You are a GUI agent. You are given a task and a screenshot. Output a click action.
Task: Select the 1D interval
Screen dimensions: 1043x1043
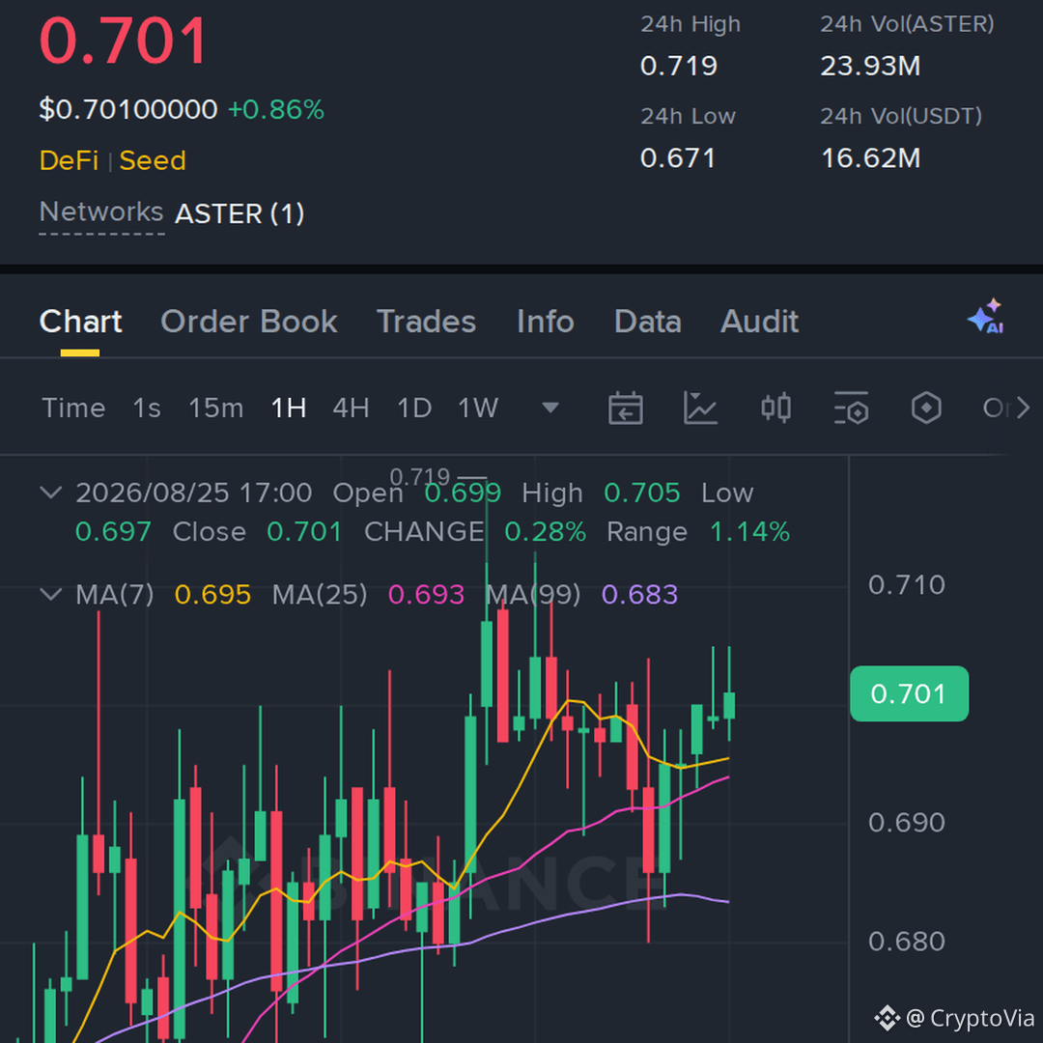point(414,408)
